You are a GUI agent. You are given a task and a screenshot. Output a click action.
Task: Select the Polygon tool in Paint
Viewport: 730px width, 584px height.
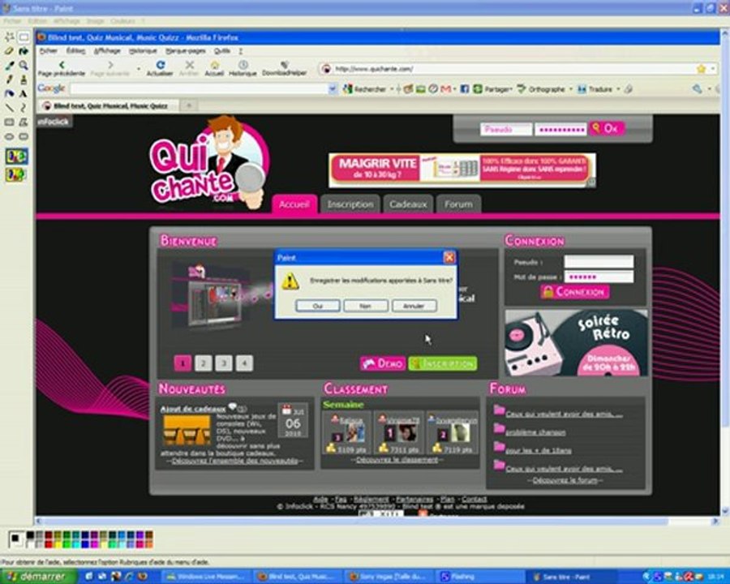click(24, 122)
